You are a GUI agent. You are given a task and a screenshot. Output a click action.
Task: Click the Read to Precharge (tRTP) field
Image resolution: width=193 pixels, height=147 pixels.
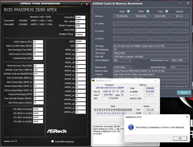(39, 94)
